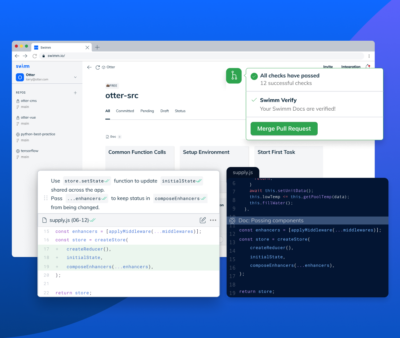Click the browser forward arrow
This screenshot has height=338, width=400.
click(25, 56)
